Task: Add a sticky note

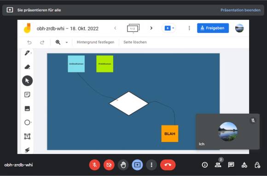Action: click(x=27, y=94)
